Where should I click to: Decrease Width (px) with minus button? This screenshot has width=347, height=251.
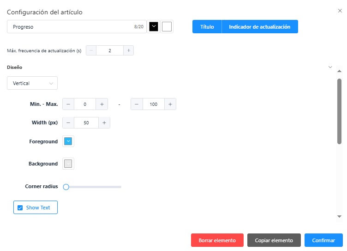pos(68,122)
